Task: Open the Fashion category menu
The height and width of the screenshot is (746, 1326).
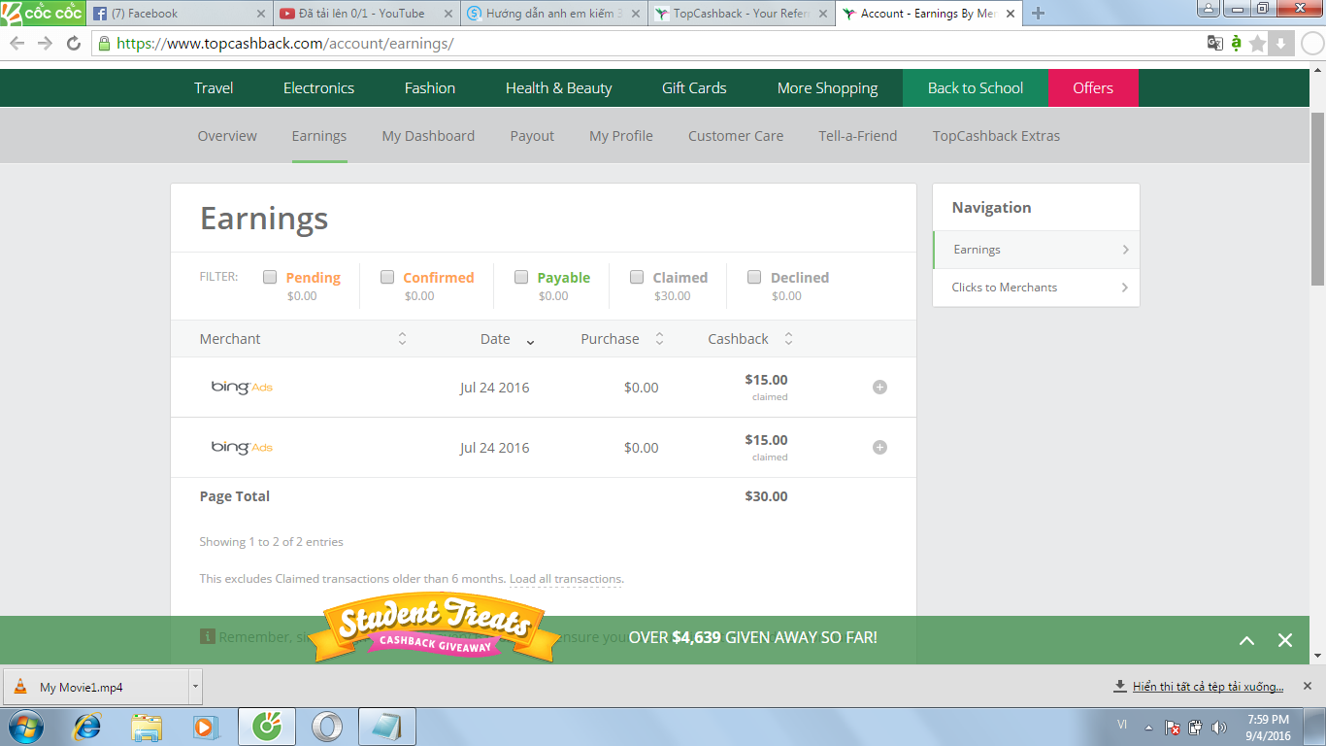Action: [x=430, y=87]
